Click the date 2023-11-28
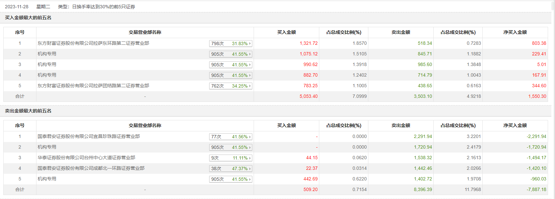555x199 pixels. 17,7
